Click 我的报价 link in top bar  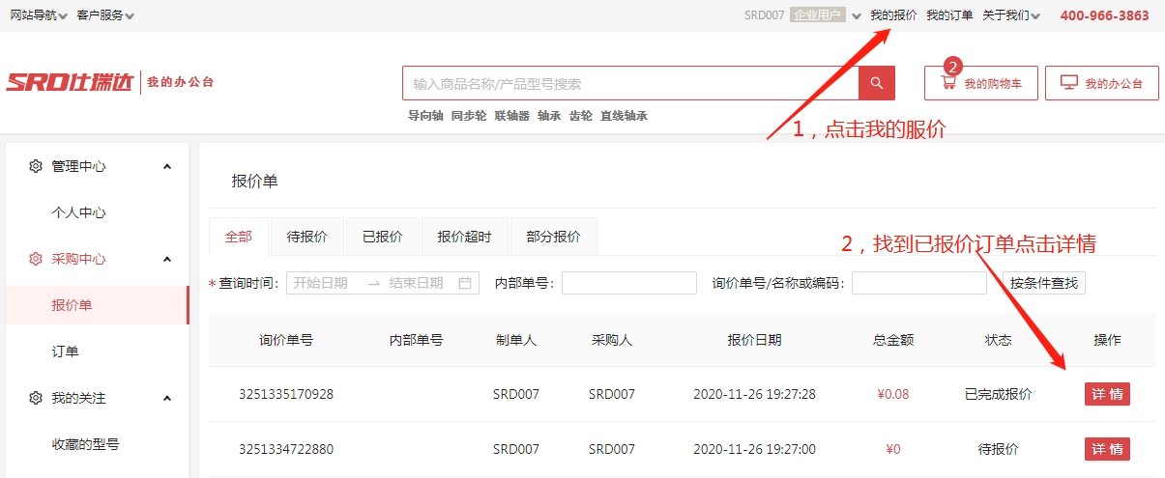[893, 15]
